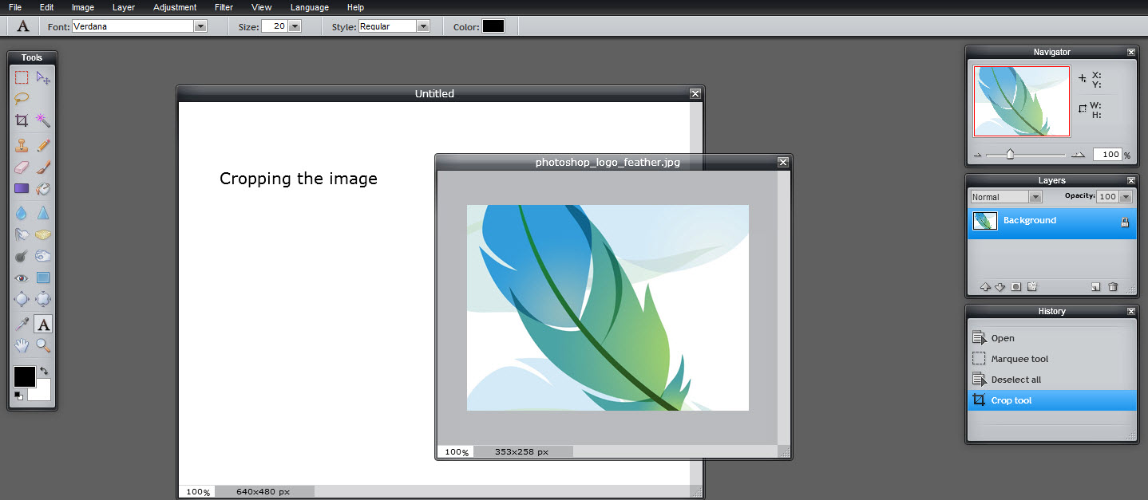The height and width of the screenshot is (500, 1148).
Task: Open the Filter menu
Action: coord(224,7)
